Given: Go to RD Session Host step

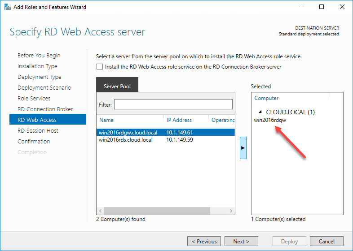Looking at the screenshot, I should click(38, 131).
